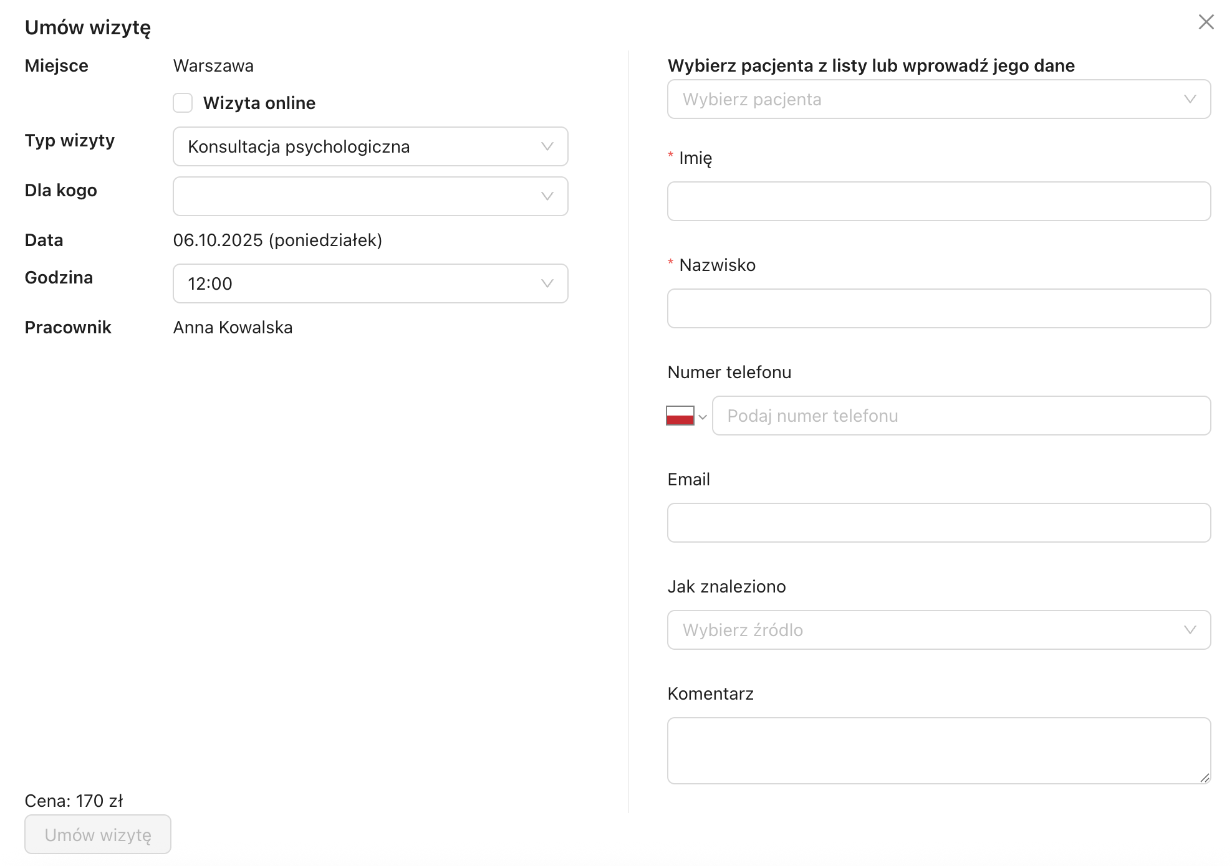1232x866 pixels.
Task: Open the Typ wizyty dropdown
Action: click(370, 146)
